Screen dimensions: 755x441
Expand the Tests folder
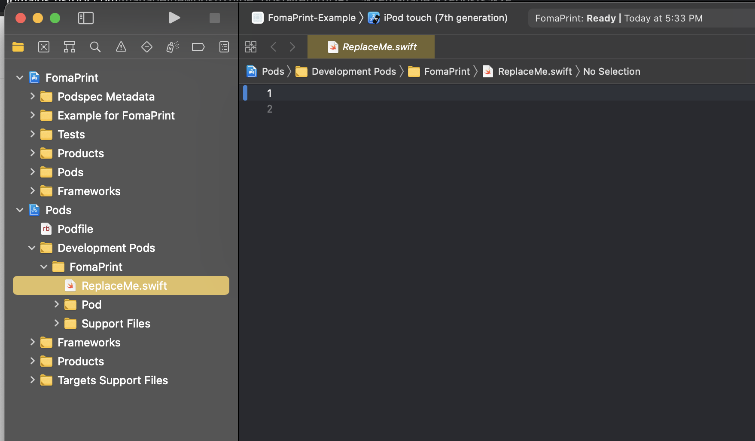click(x=32, y=134)
